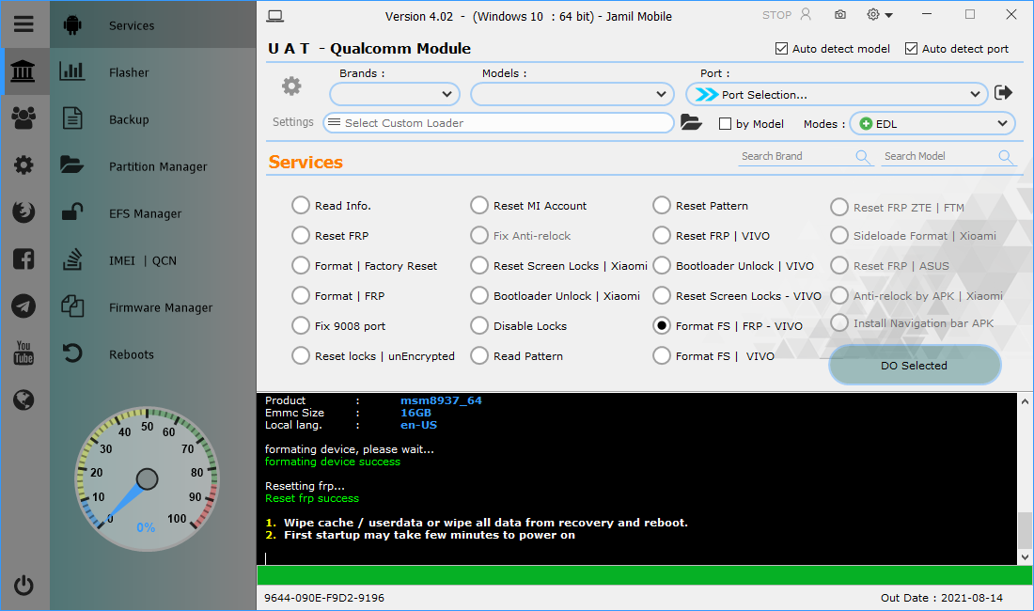Click the port connect arrow icon
1034x611 pixels.
pos(1003,93)
